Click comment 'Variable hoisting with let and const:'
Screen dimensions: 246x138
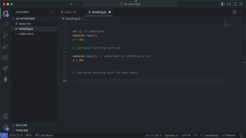pyautogui.click(x=106, y=72)
